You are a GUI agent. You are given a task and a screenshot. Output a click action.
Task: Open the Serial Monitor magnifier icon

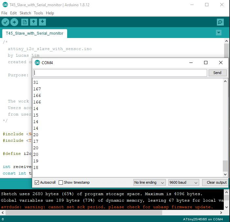coord(220,22)
